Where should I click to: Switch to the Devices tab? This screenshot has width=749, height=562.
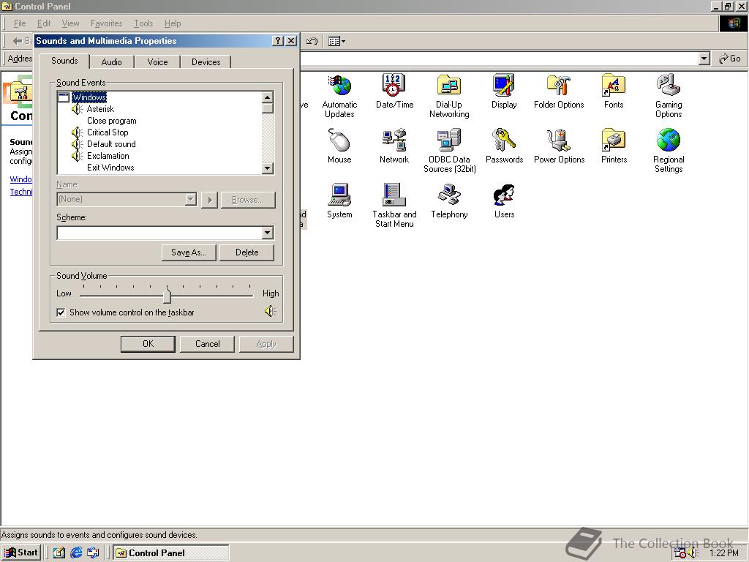tap(206, 62)
